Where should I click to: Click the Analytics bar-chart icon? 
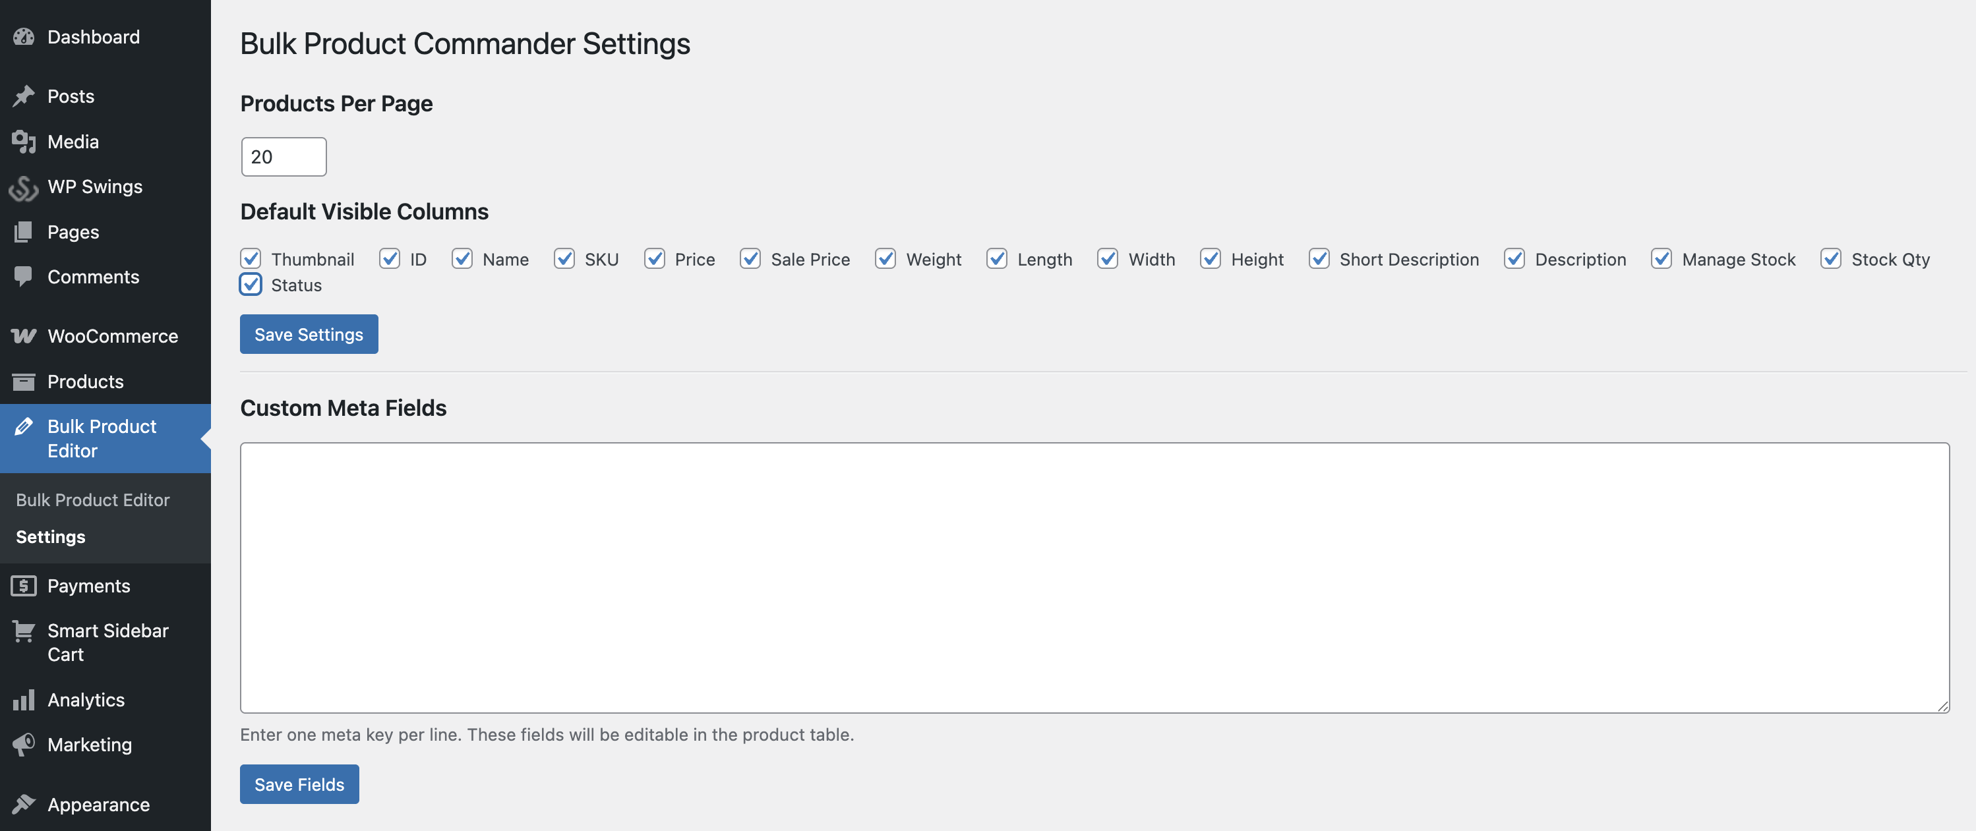tap(24, 699)
